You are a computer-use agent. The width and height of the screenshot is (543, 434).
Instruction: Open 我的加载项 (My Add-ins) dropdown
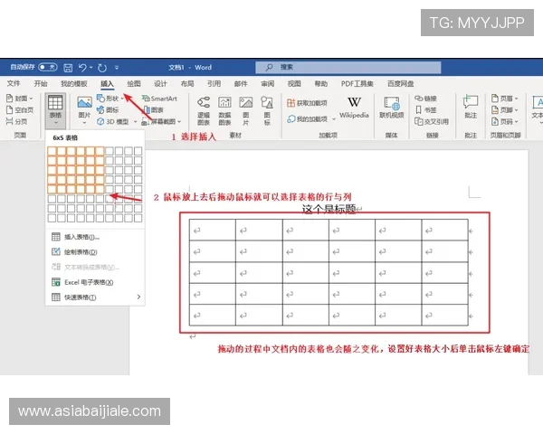(310, 118)
